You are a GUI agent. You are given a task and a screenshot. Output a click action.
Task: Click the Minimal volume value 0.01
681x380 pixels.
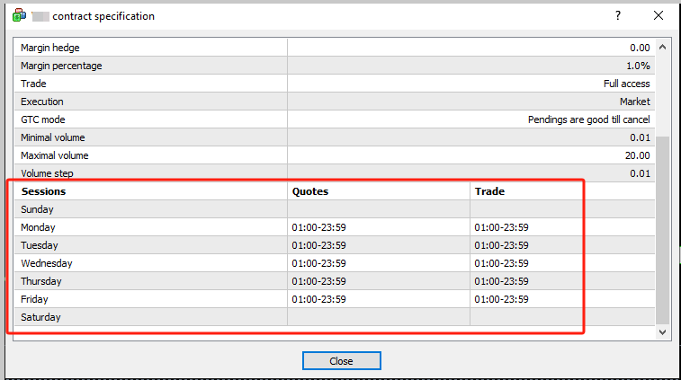(639, 137)
